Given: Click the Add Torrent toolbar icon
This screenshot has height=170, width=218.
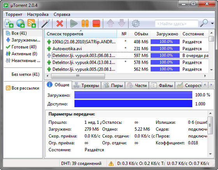Looking at the screenshot, I should click(9, 23).
